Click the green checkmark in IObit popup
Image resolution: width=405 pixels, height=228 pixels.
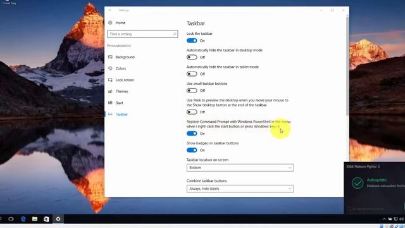click(x=358, y=183)
